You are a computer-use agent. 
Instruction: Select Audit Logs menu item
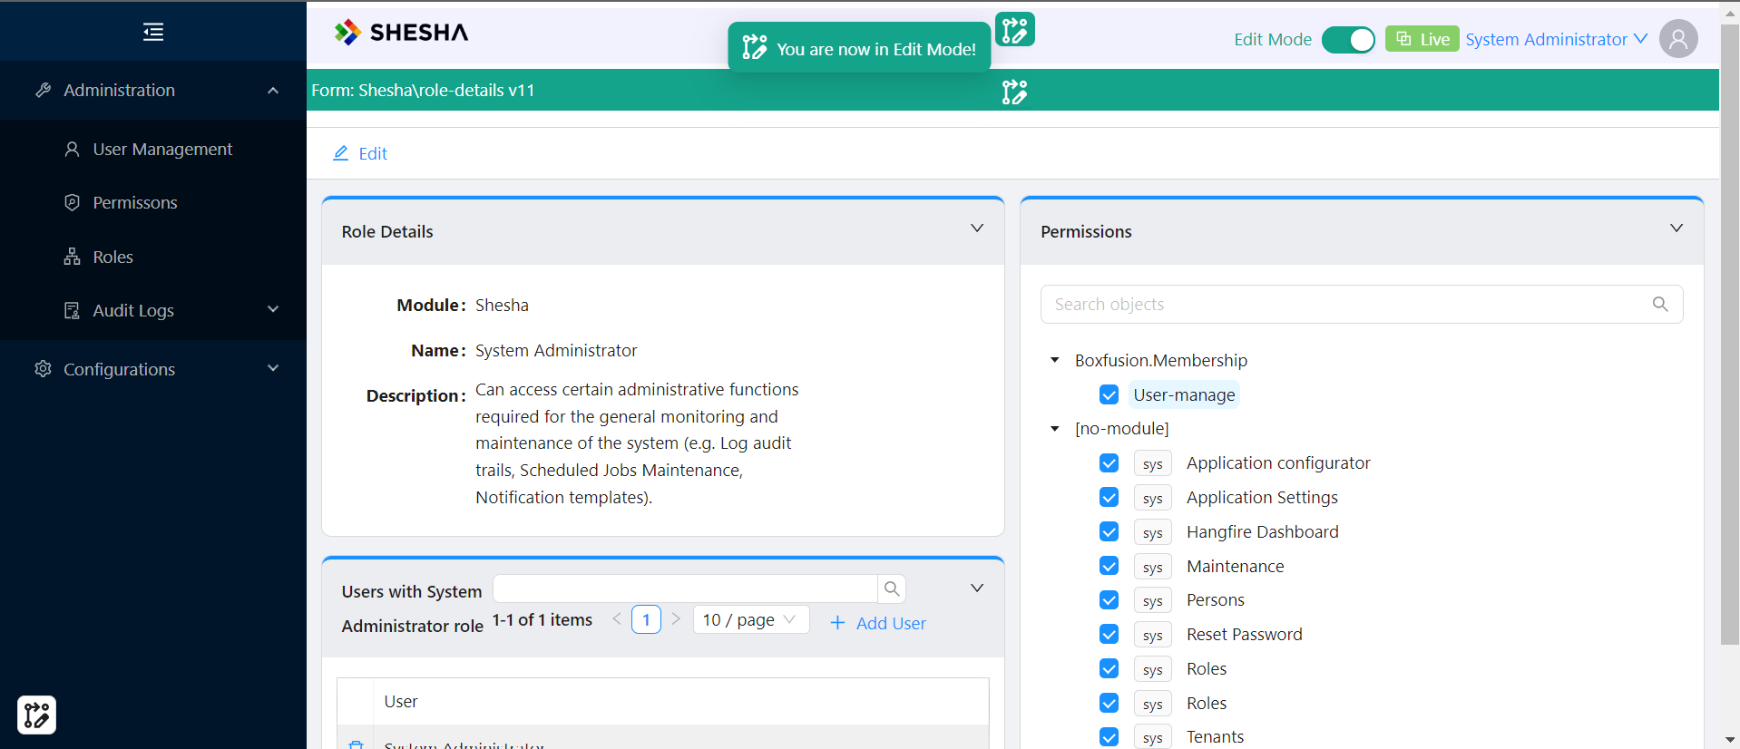pos(133,311)
